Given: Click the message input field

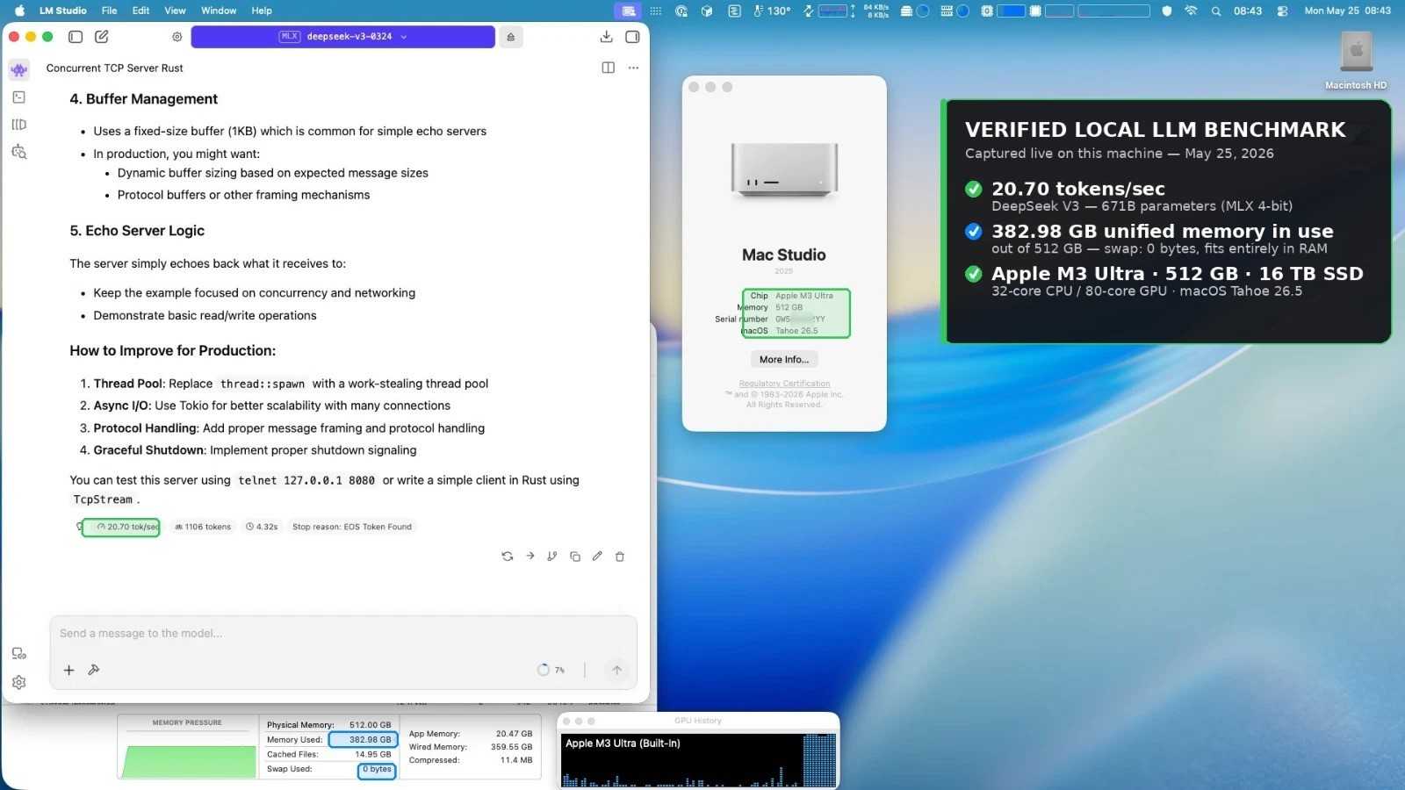Looking at the screenshot, I should (343, 634).
